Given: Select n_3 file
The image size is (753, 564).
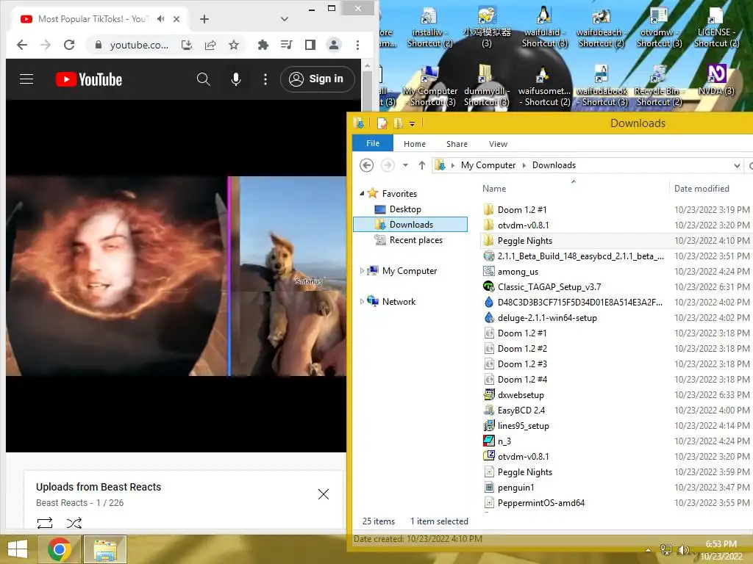Looking at the screenshot, I should 504,441.
